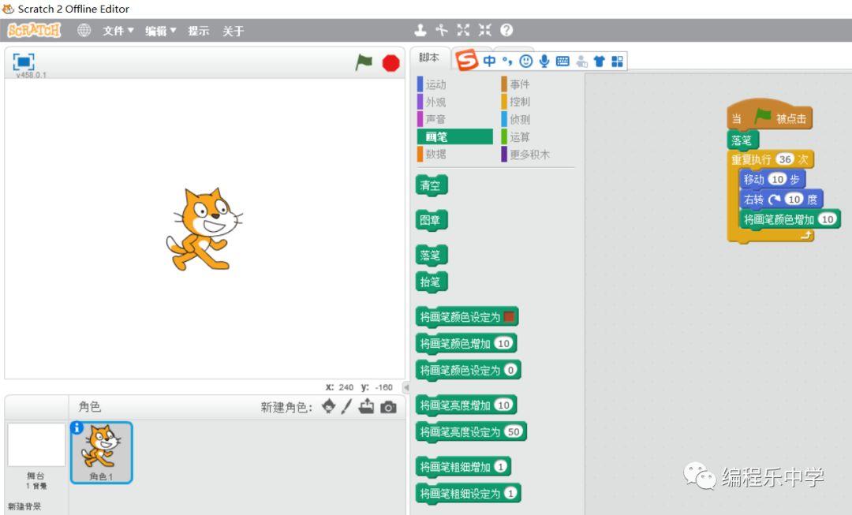Viewport: 852px width, 515px height.
Task: Open Sogou skin shirt icon
Action: point(599,61)
